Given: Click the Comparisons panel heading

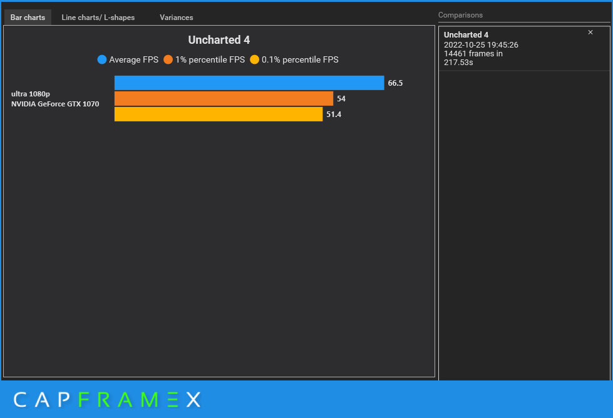Looking at the screenshot, I should [x=460, y=15].
